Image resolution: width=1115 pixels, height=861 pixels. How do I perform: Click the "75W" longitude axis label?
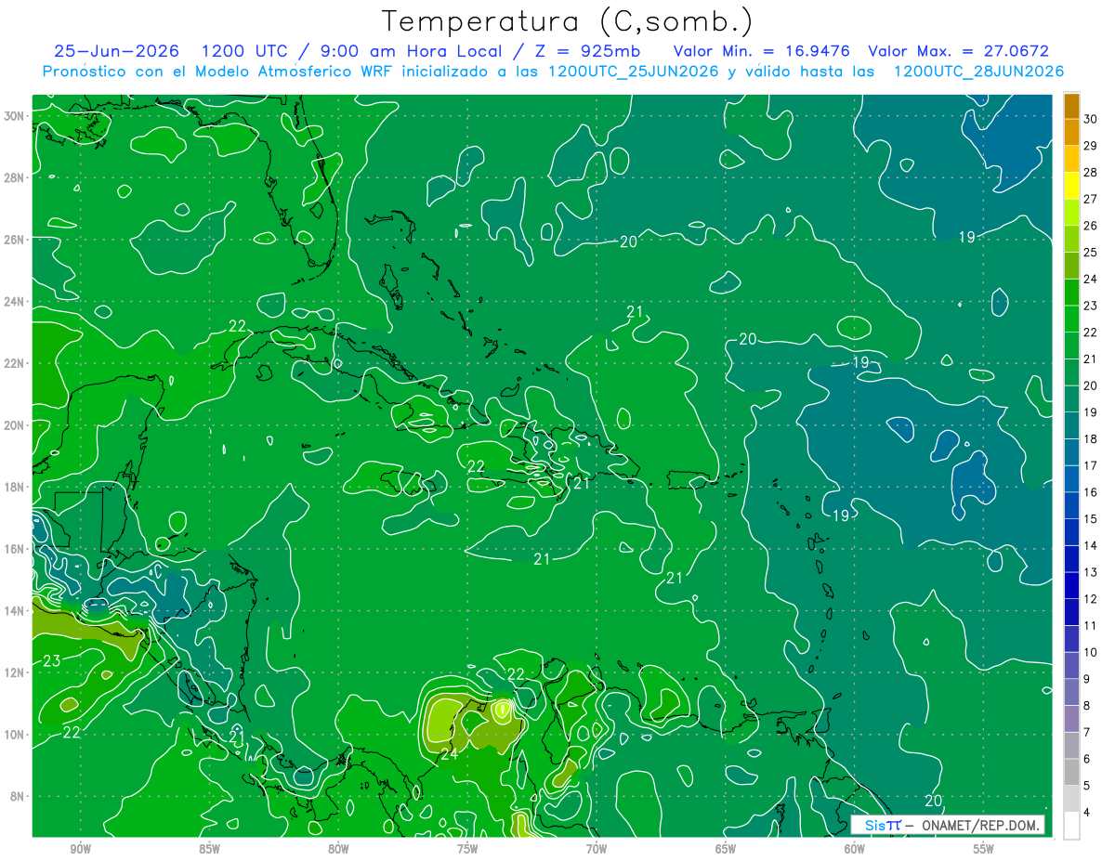(x=467, y=849)
